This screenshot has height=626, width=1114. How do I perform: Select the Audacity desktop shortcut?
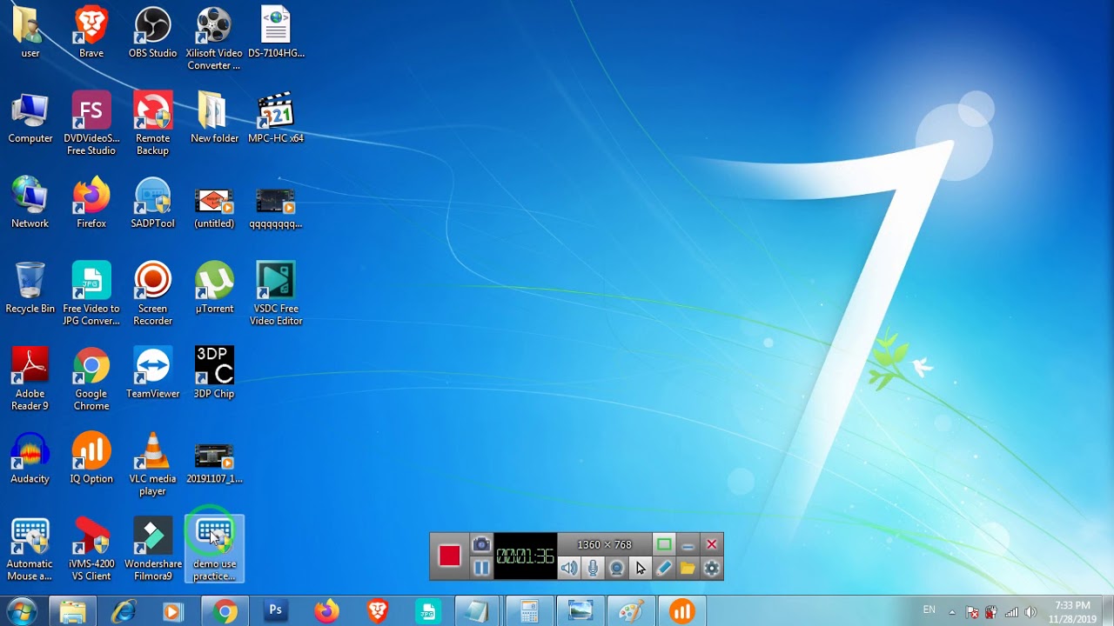(30, 458)
